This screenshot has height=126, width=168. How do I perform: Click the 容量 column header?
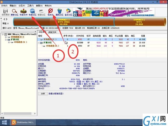[x=143, y=36]
